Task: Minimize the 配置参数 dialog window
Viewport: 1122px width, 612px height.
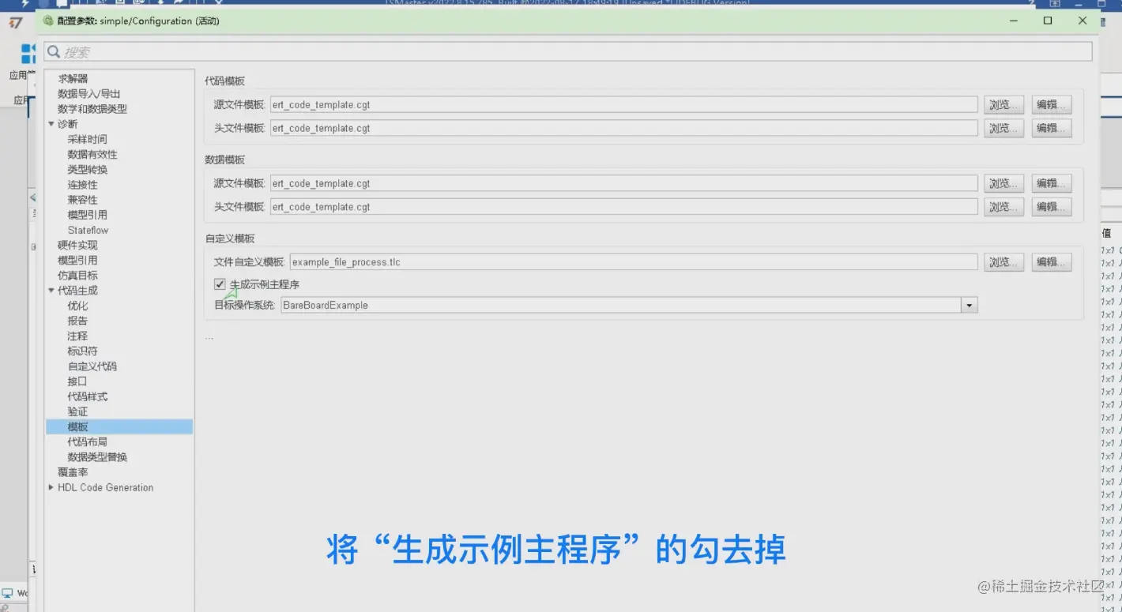Action: click(x=1013, y=21)
